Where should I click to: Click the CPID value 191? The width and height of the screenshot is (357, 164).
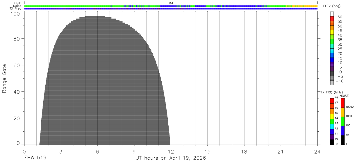[171, 3]
